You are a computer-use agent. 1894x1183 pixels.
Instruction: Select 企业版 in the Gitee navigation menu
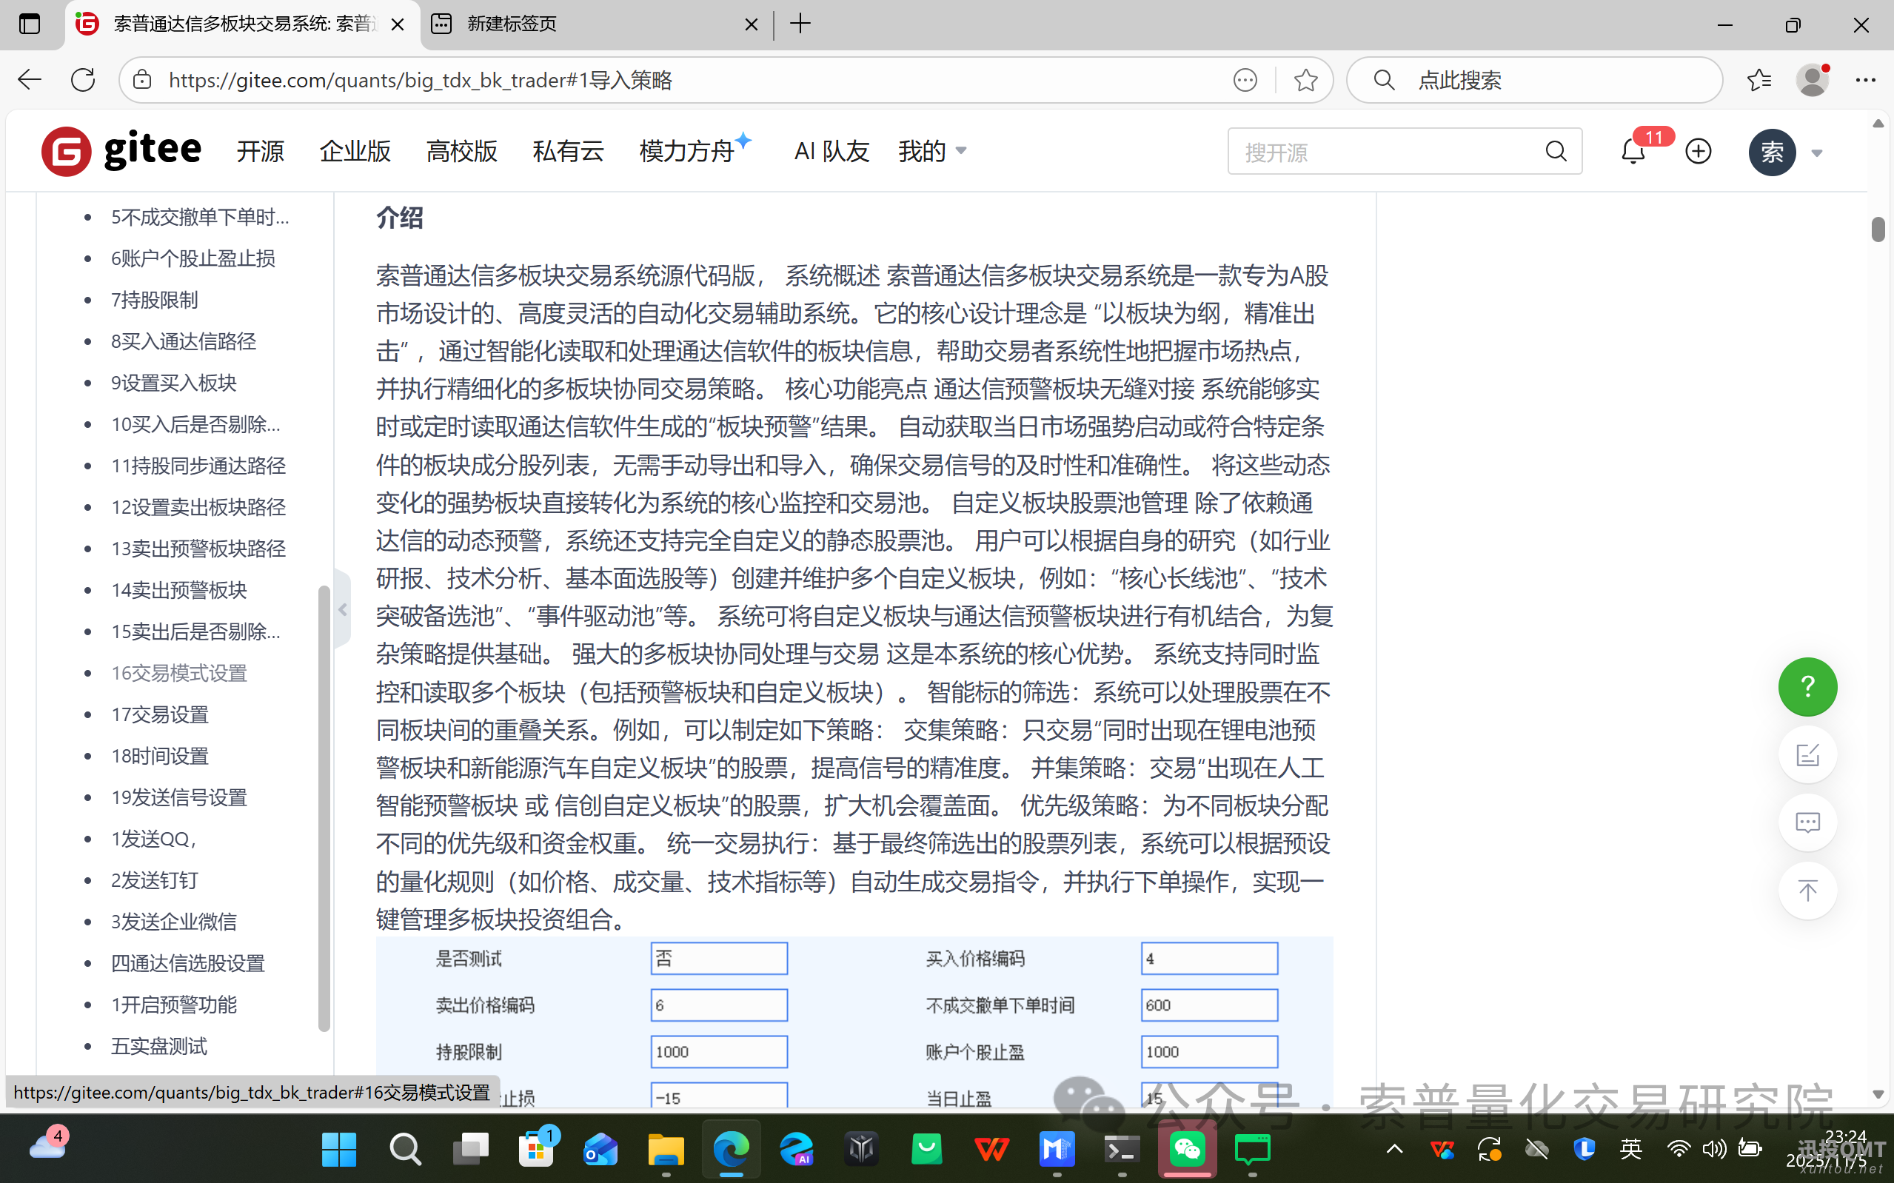click(x=355, y=151)
